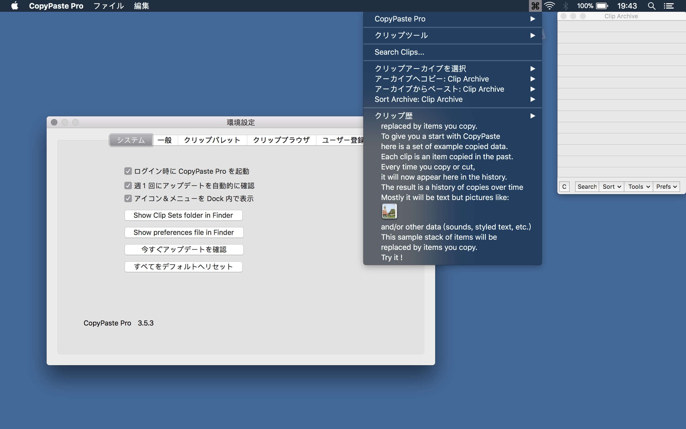Image resolution: width=686 pixels, height=429 pixels.
Task: Click 今すぐアップデートを確認 button
Action: [184, 249]
